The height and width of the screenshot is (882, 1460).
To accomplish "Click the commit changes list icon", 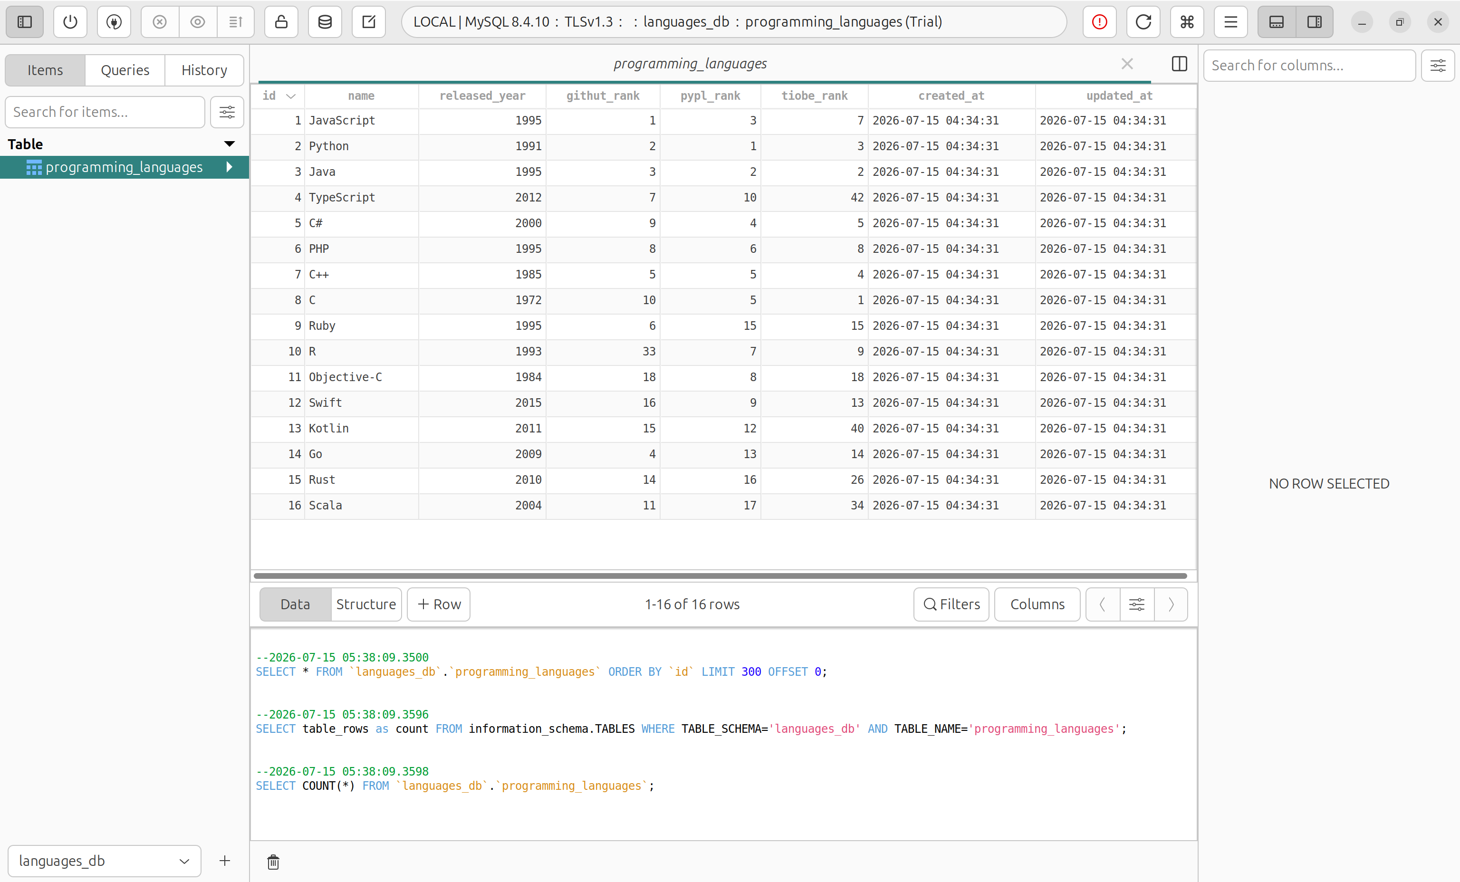I will [x=235, y=22].
